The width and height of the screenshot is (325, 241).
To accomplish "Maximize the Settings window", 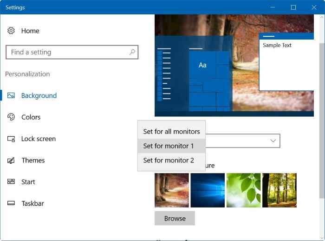I will coord(293,7).
